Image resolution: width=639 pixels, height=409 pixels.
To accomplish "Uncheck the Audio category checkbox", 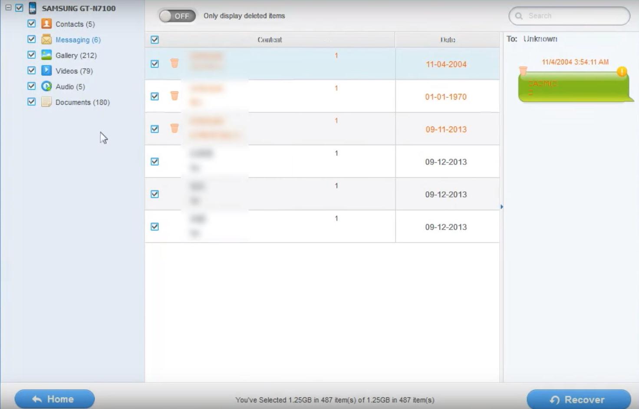I will pyautogui.click(x=31, y=86).
